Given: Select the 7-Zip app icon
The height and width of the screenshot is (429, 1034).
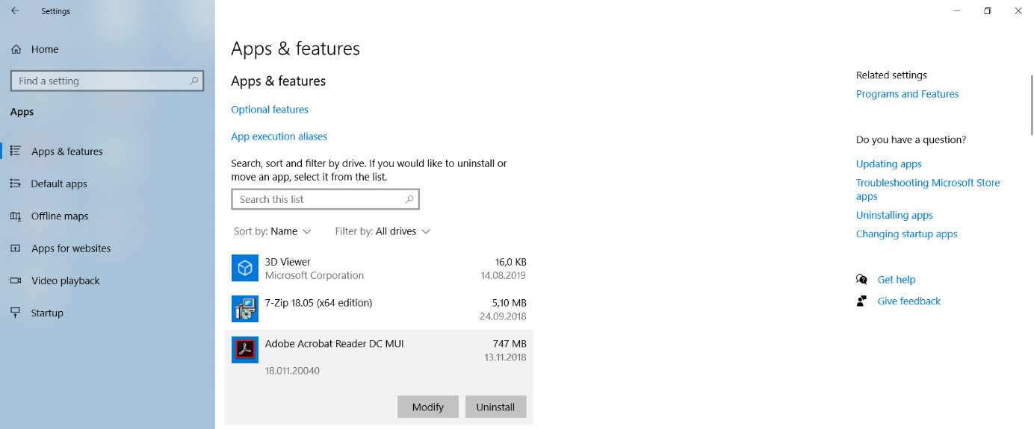Looking at the screenshot, I should (x=245, y=309).
